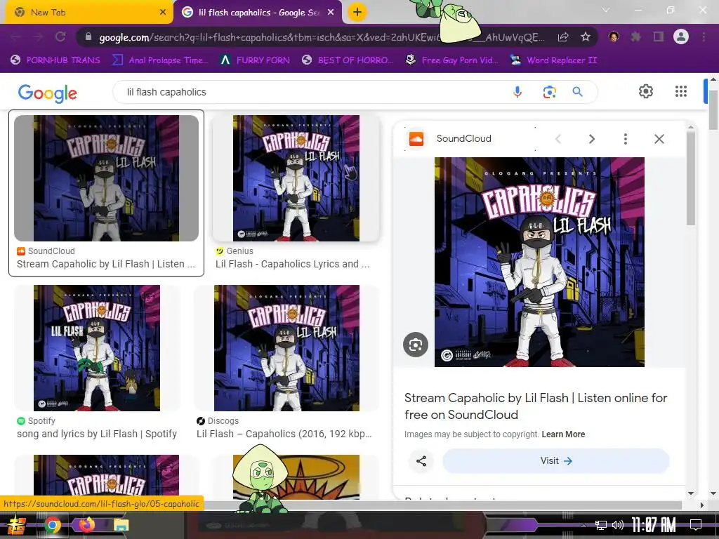The width and height of the screenshot is (719, 539).
Task: Click the Lens search icon on preview image
Action: [x=416, y=345]
